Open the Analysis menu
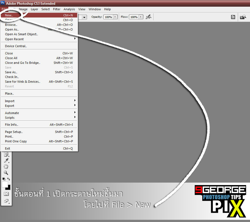The image size is (250, 222). [x=69, y=9]
